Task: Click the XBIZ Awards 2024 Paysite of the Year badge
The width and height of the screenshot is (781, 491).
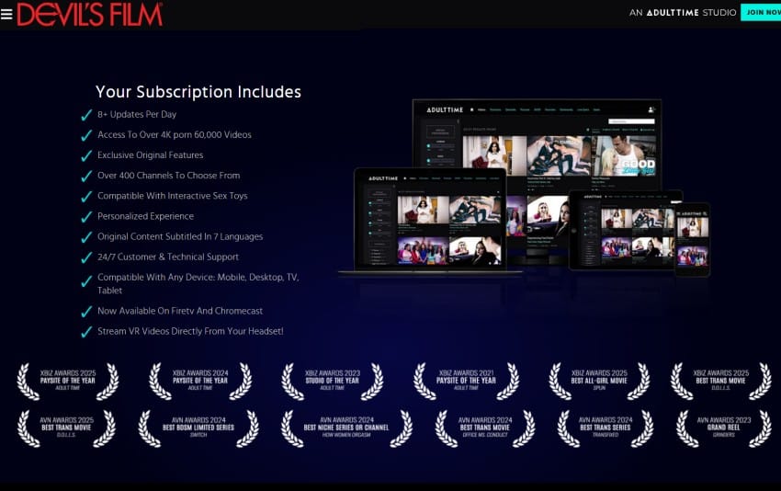Action: [200, 381]
